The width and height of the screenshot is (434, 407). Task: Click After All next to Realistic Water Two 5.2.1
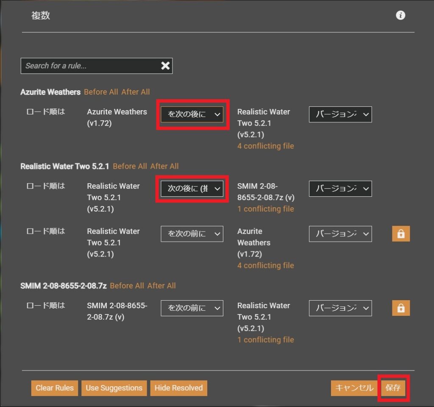[164, 166]
